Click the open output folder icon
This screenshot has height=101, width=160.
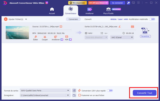point(74,95)
